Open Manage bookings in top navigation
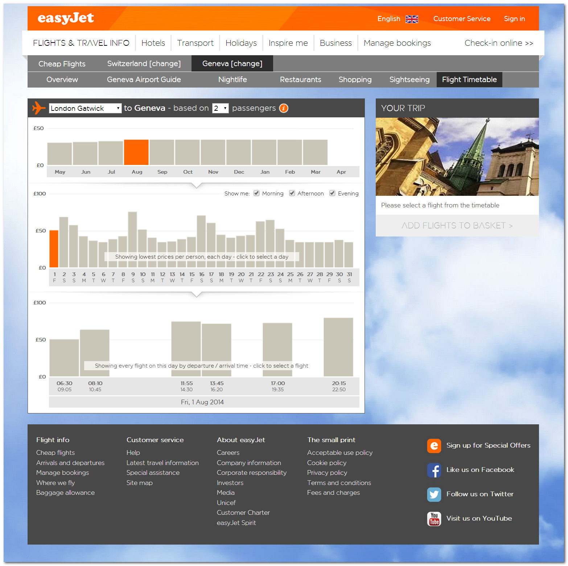 (397, 43)
